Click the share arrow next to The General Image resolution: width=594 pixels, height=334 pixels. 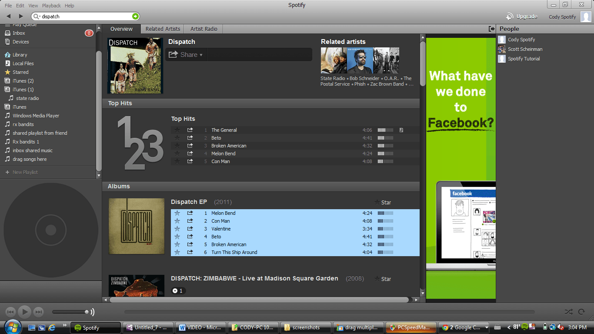point(190,130)
